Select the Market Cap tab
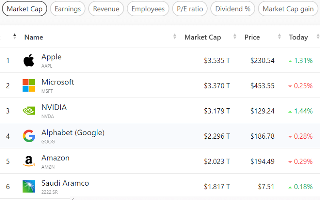The width and height of the screenshot is (320, 200). (25, 9)
